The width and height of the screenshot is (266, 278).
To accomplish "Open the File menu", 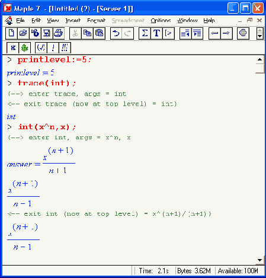I will (20, 21).
